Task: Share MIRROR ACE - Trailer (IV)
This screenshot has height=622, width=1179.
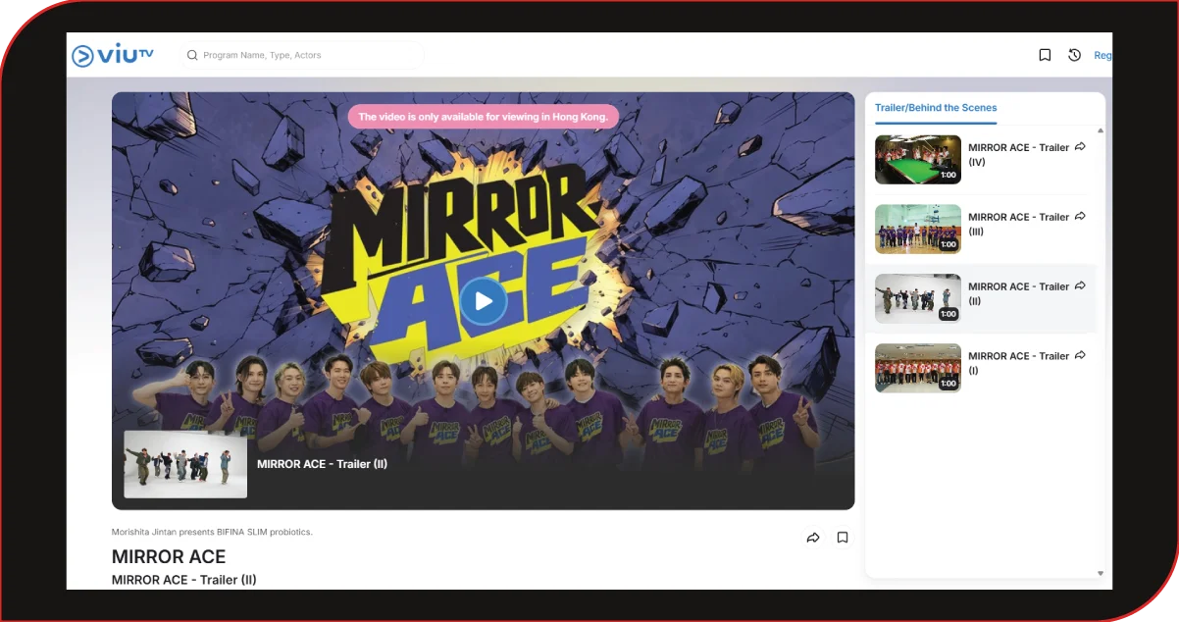Action: [x=1080, y=147]
